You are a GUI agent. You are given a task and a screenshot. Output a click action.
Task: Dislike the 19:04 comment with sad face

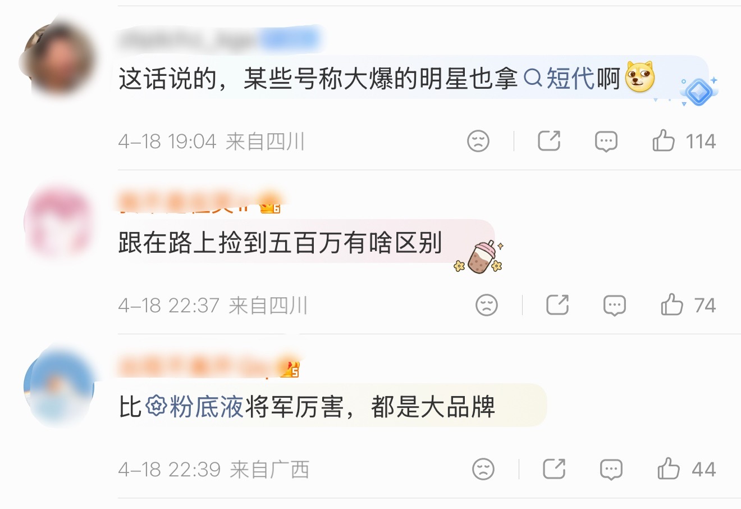478,141
